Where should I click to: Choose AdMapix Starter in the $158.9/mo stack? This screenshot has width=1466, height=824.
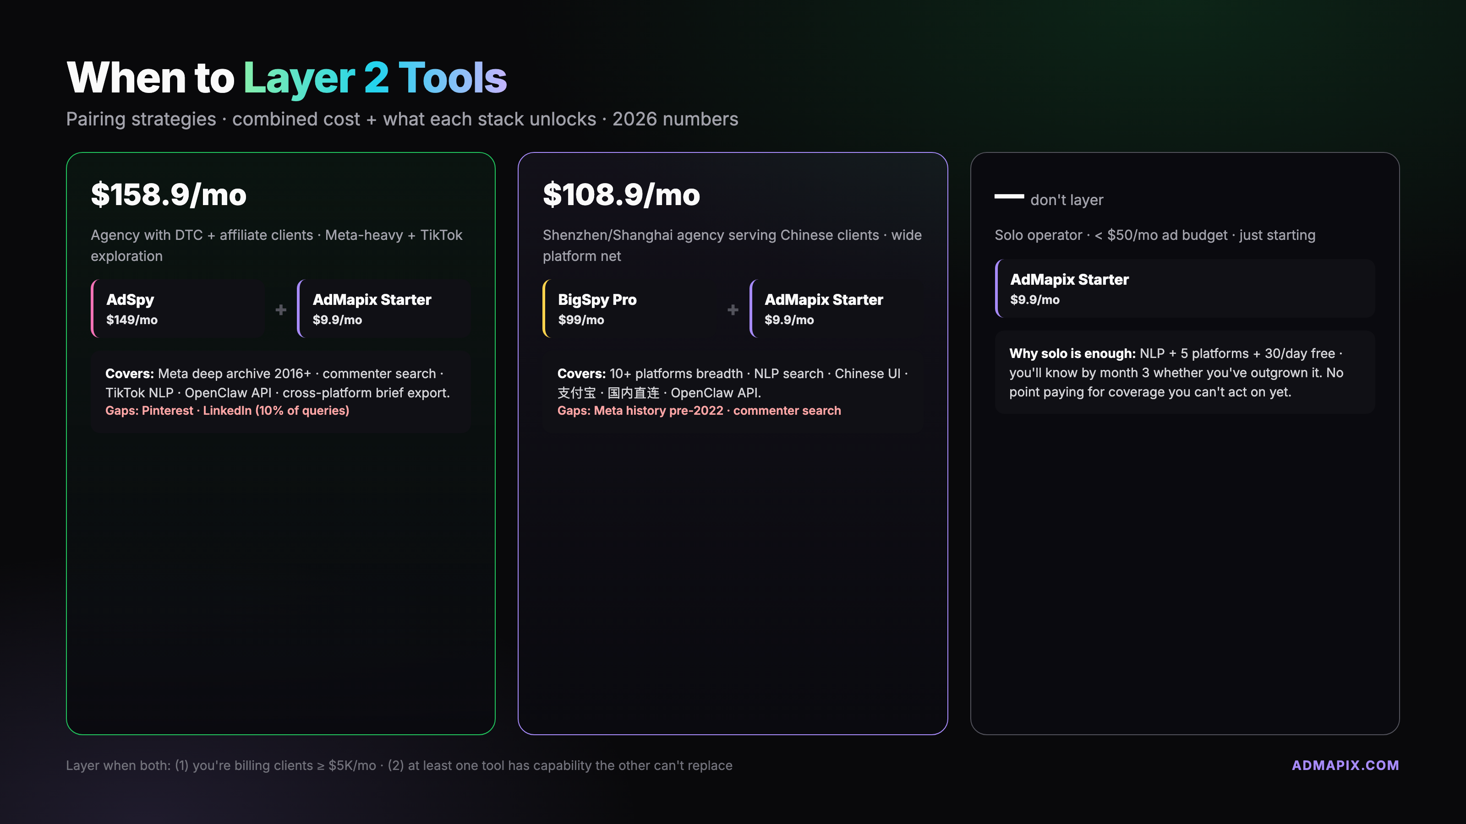coord(384,309)
